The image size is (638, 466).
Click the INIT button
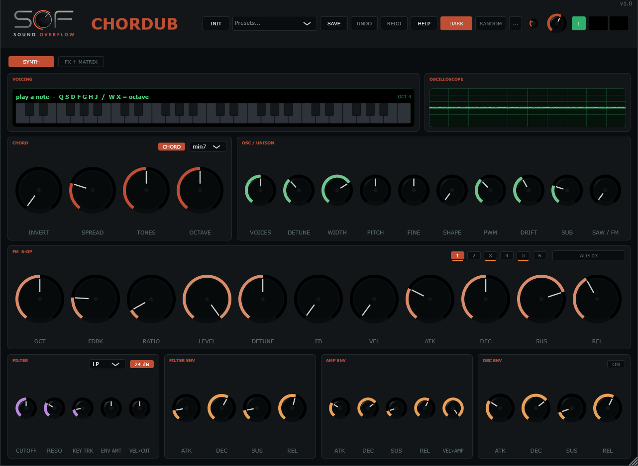coord(216,23)
